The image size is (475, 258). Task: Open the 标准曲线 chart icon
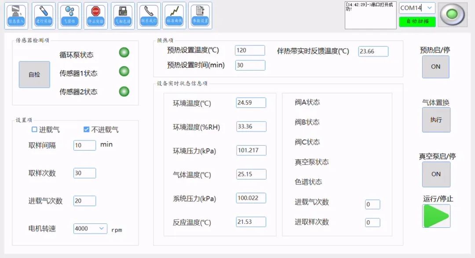(x=174, y=16)
